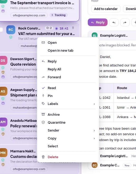Open the Shipment plan email from Aegean Supply
Viewport: 136px width, 174px height.
(23, 95)
